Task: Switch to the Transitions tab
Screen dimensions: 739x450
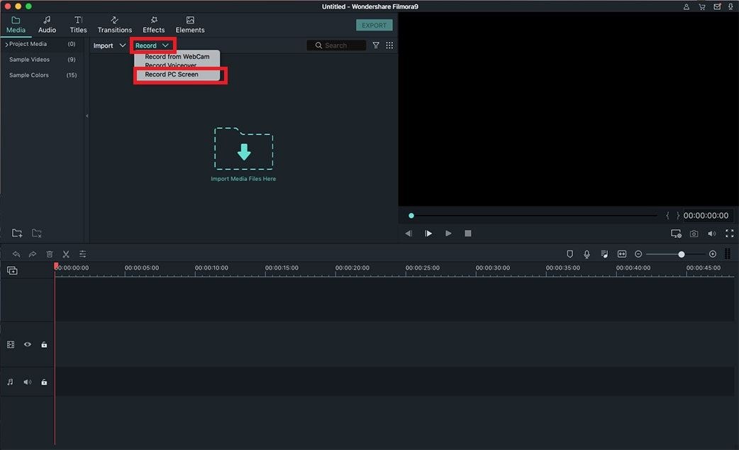Action: point(114,25)
